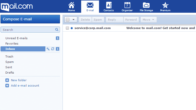Image resolution: width=196 pixels, height=110 pixels.
Task: Go to the Organizer tab
Action: click(127, 7)
